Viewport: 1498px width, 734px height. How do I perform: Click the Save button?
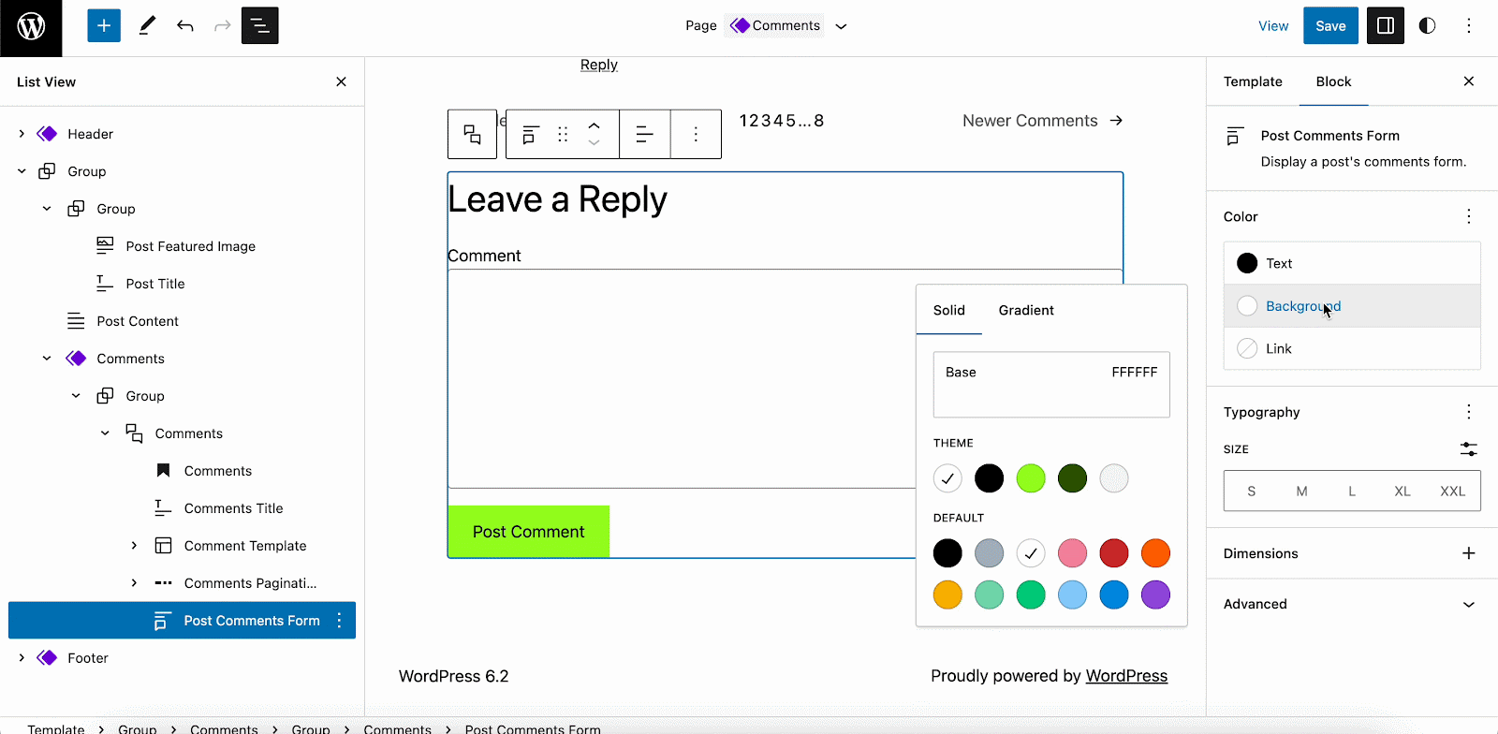pyautogui.click(x=1330, y=26)
